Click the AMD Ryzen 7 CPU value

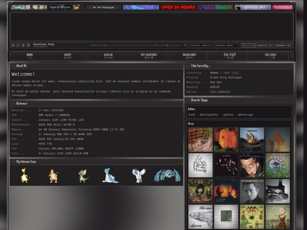point(54,115)
